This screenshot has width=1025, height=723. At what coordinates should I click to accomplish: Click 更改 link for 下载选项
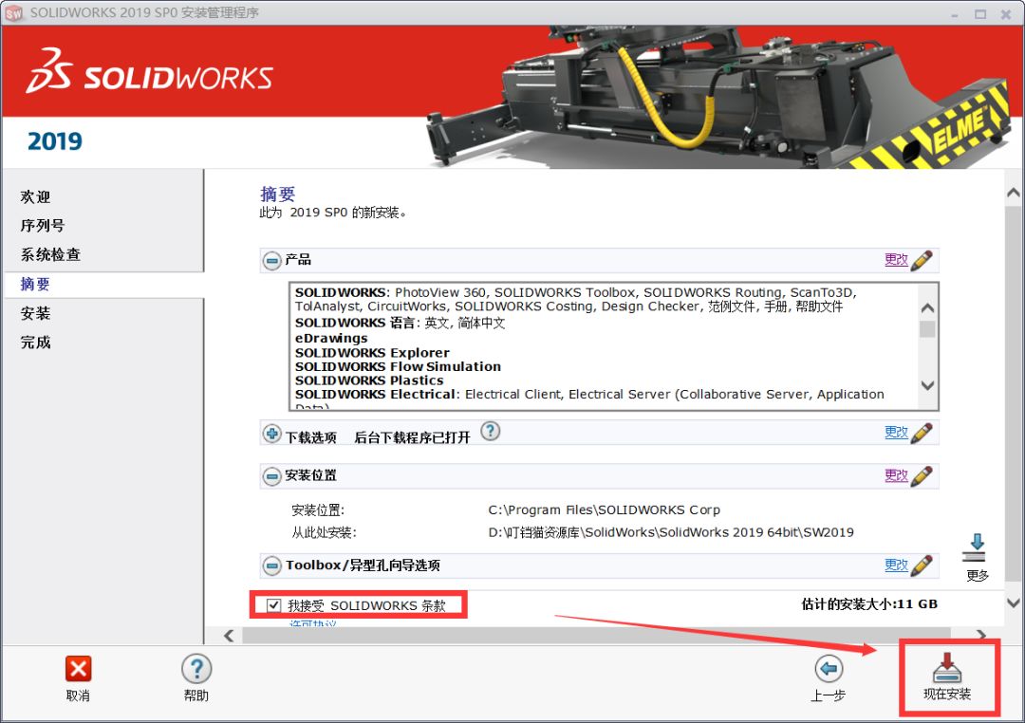coord(896,432)
